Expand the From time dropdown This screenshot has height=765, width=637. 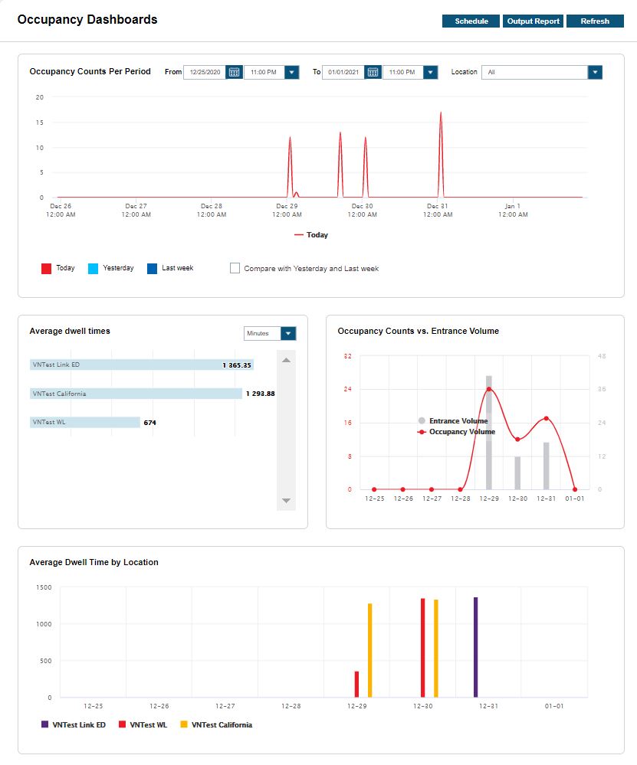(x=291, y=72)
